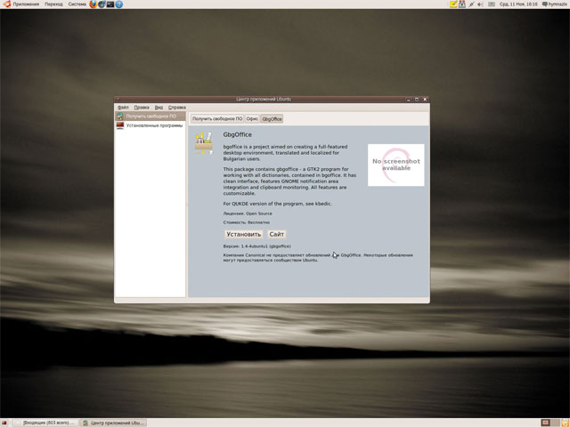
Task: Click the "Установленные программы" sidebar icon
Action: pyautogui.click(x=120, y=125)
